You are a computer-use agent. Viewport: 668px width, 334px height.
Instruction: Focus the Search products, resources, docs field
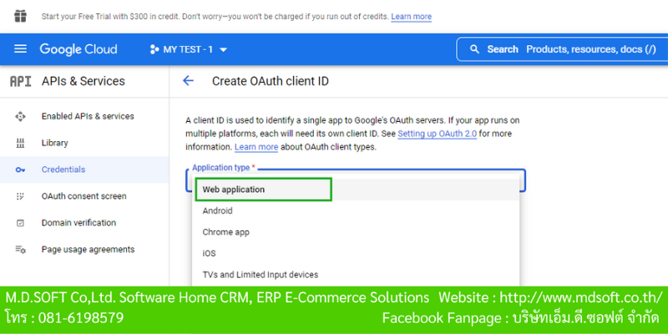point(562,49)
